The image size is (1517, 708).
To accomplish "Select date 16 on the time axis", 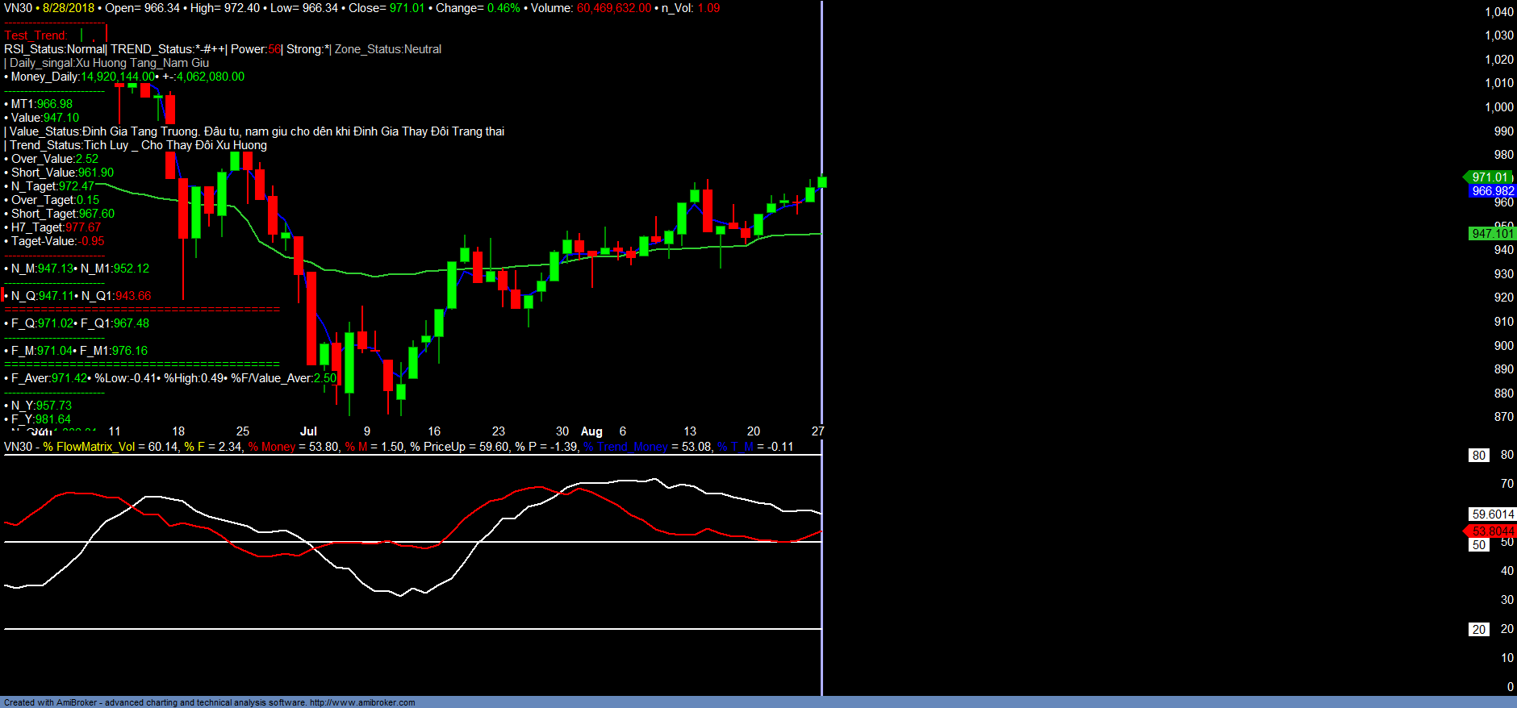I will coord(434,431).
